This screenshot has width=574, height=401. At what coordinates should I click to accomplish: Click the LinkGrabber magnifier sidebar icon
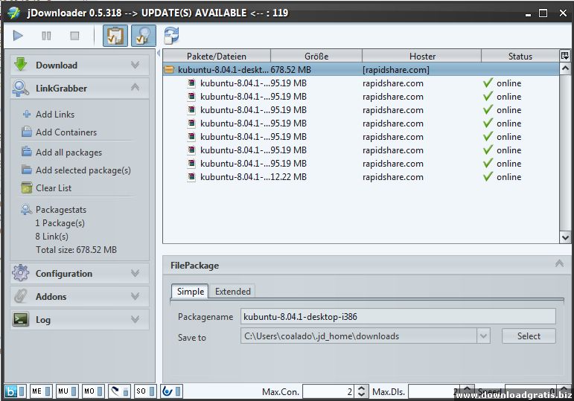21,89
